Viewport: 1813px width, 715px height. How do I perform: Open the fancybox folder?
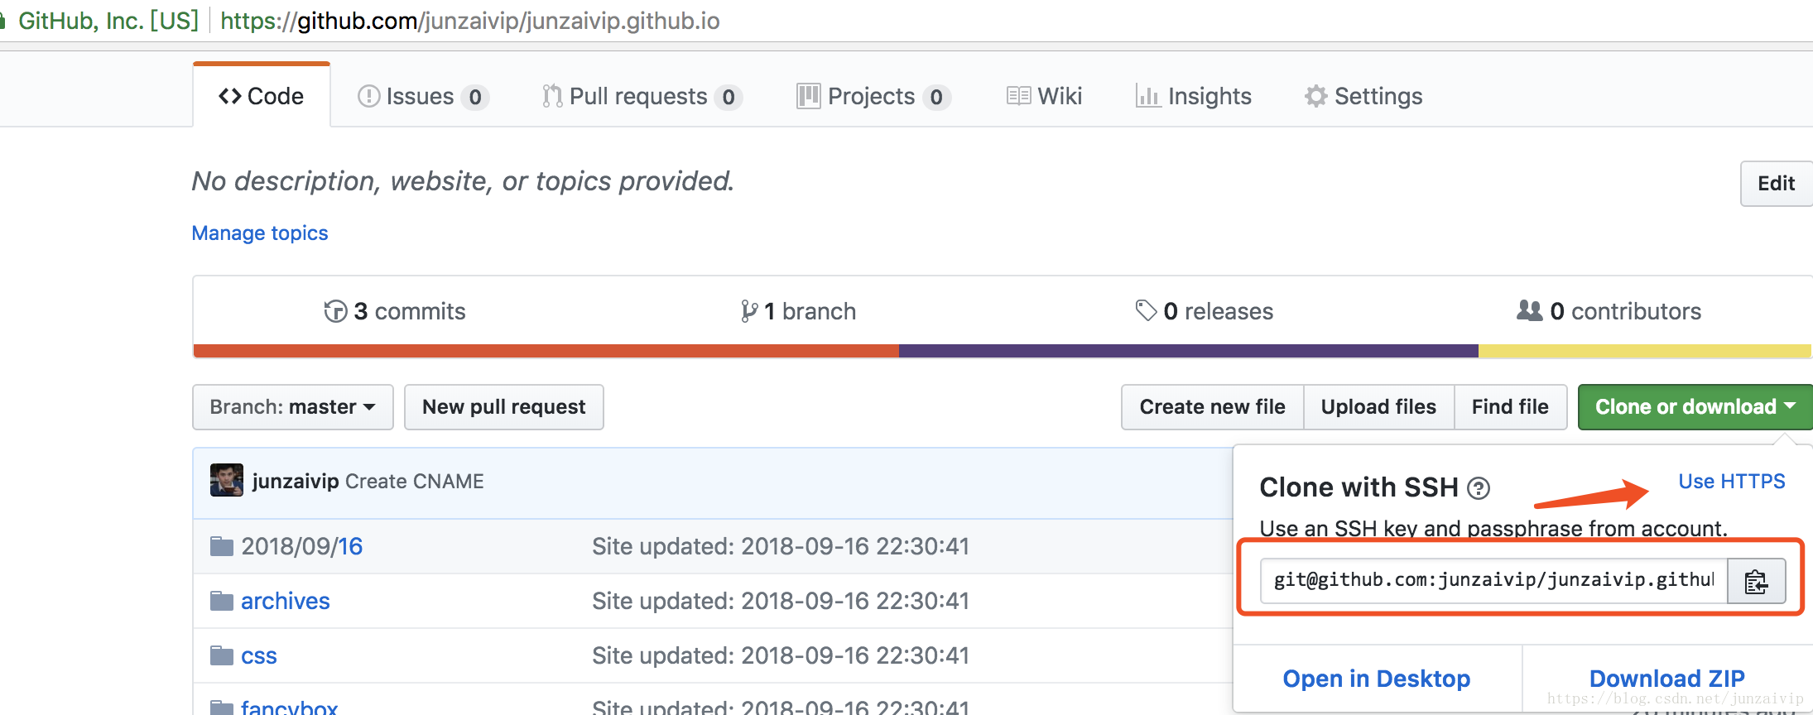289,708
